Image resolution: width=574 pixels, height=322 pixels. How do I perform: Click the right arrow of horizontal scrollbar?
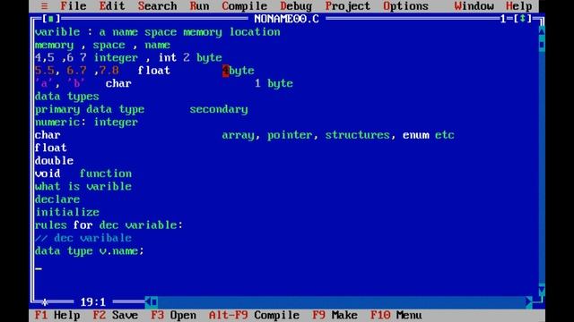pyautogui.click(x=528, y=302)
